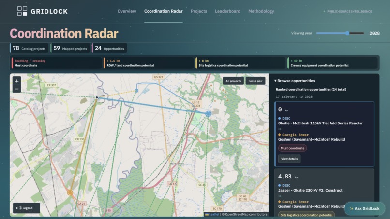Go to the Projects tab
The image size is (390, 219).
tap(199, 11)
